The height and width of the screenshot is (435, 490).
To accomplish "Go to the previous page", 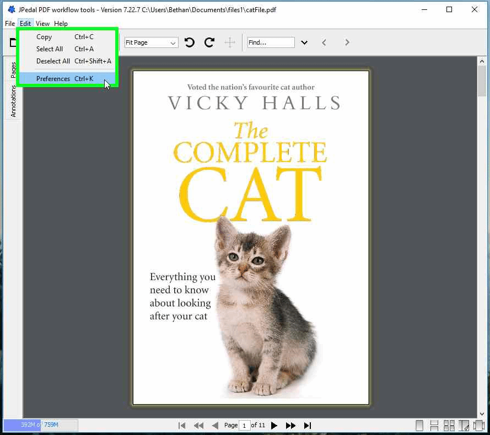I will (x=215, y=425).
